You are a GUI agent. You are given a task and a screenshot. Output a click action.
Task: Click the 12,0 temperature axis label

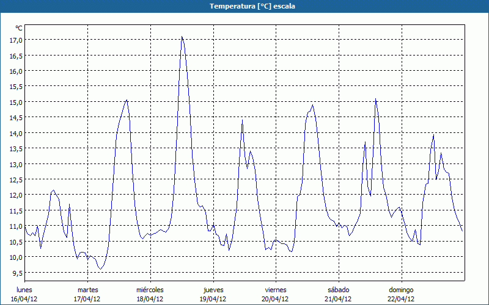point(16,195)
